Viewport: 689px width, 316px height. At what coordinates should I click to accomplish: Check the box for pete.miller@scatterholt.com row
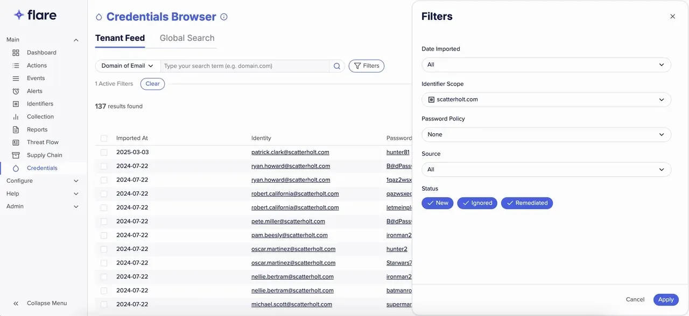(x=104, y=221)
